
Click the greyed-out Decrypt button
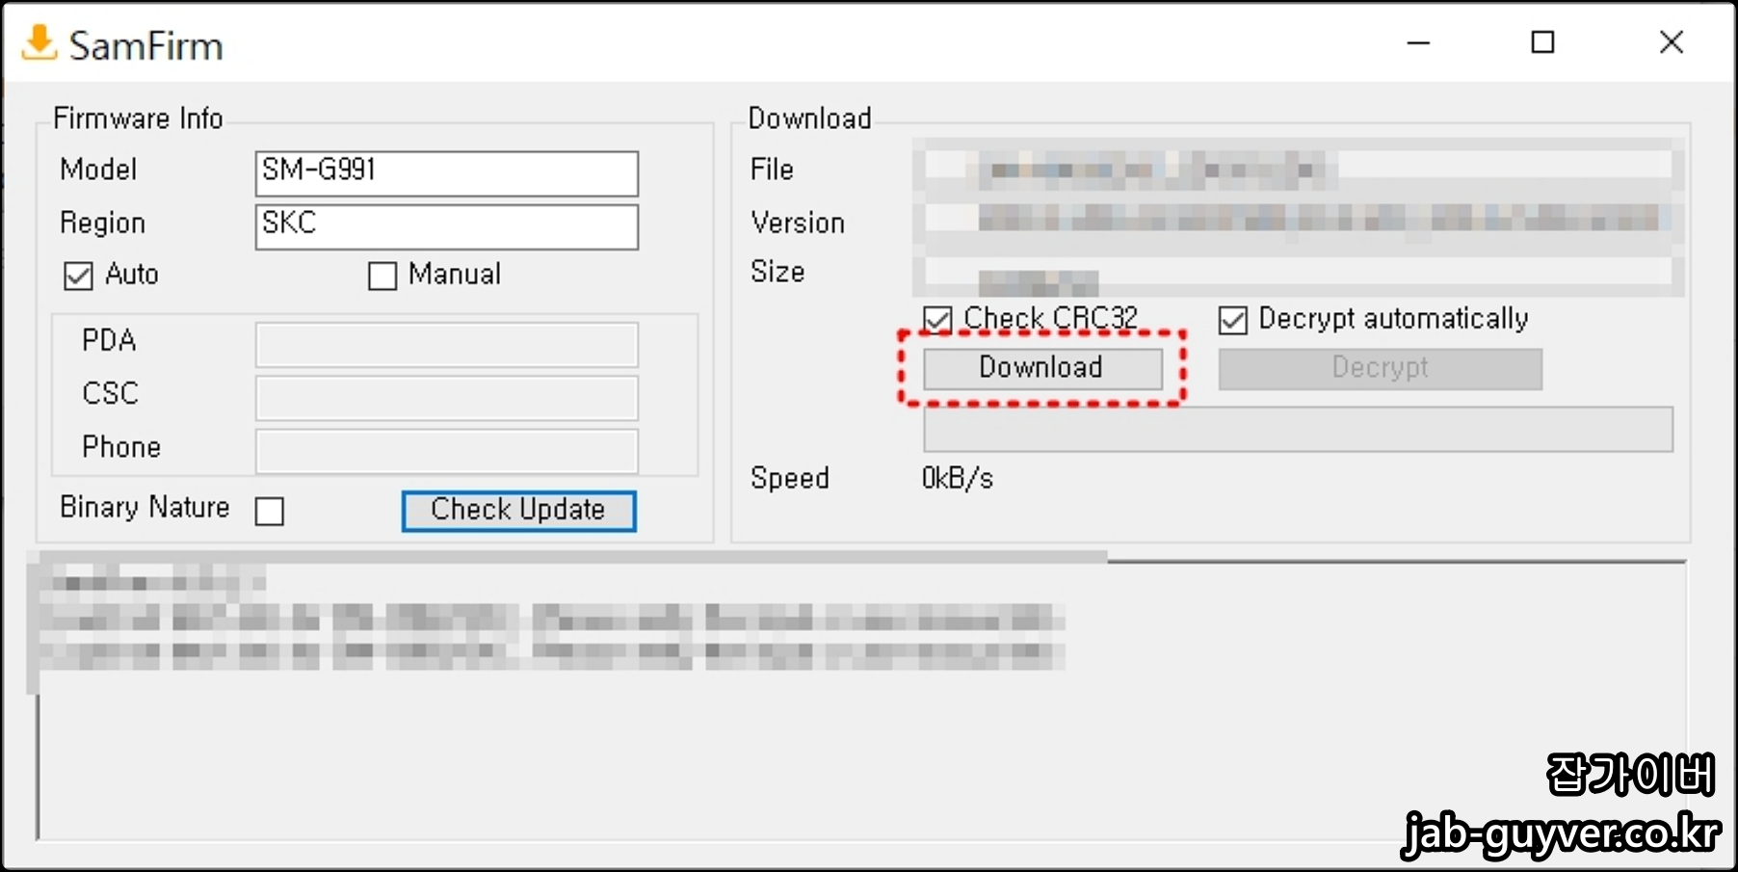click(x=1380, y=369)
